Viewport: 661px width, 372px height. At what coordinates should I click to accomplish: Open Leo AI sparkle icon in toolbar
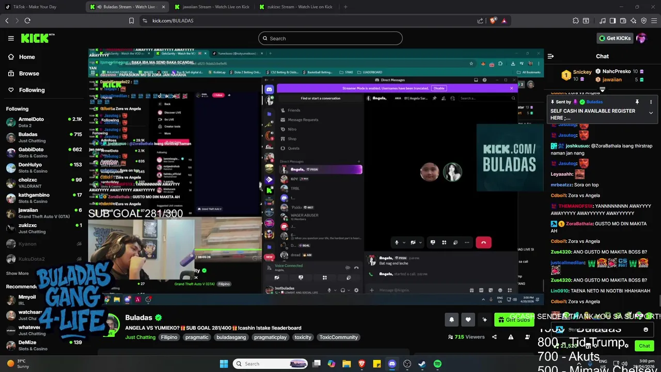634,21
